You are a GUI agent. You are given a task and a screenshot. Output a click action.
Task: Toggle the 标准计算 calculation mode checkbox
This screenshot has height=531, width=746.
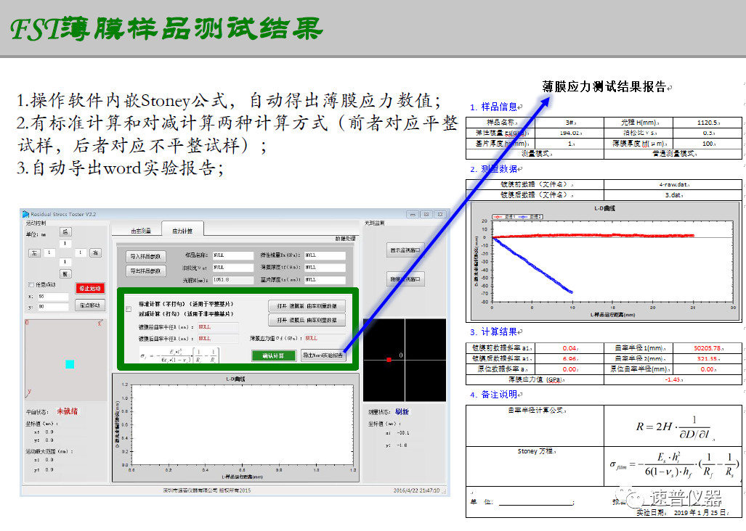[129, 309]
